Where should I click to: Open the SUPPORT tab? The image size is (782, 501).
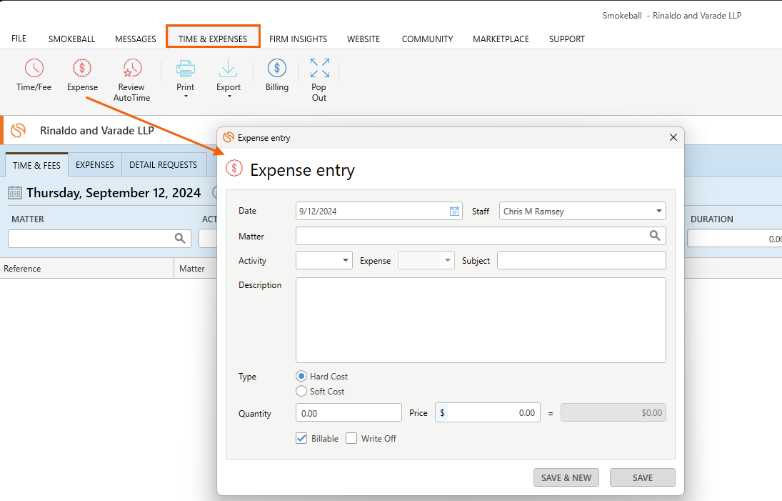click(567, 39)
